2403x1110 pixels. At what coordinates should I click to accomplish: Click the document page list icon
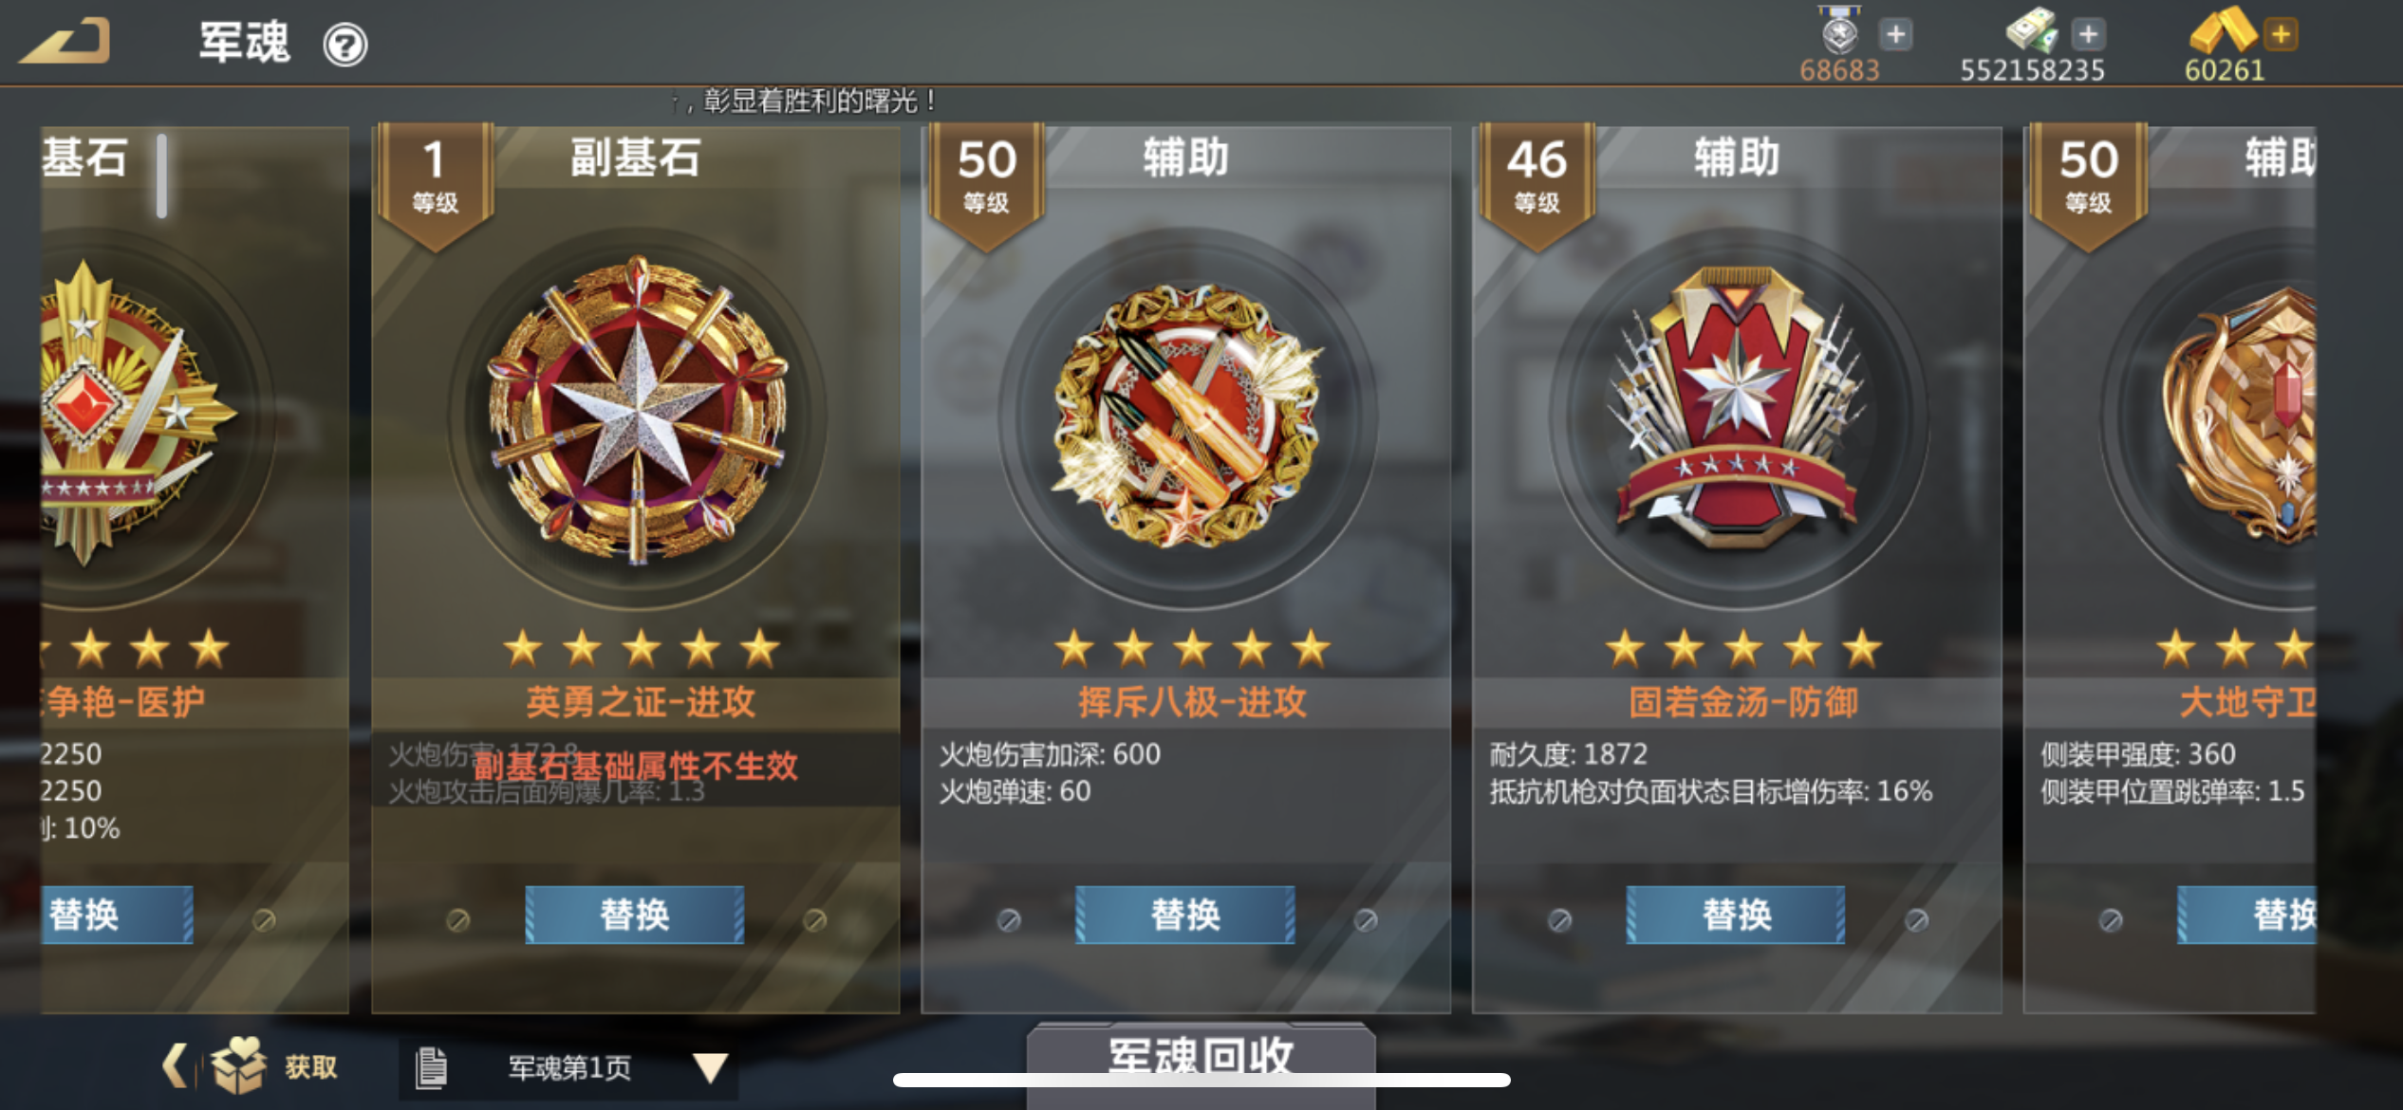pos(431,1068)
